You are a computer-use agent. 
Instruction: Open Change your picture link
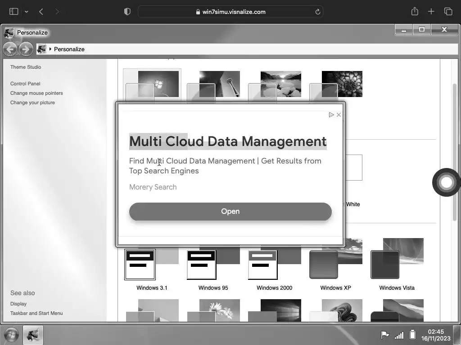click(x=32, y=102)
